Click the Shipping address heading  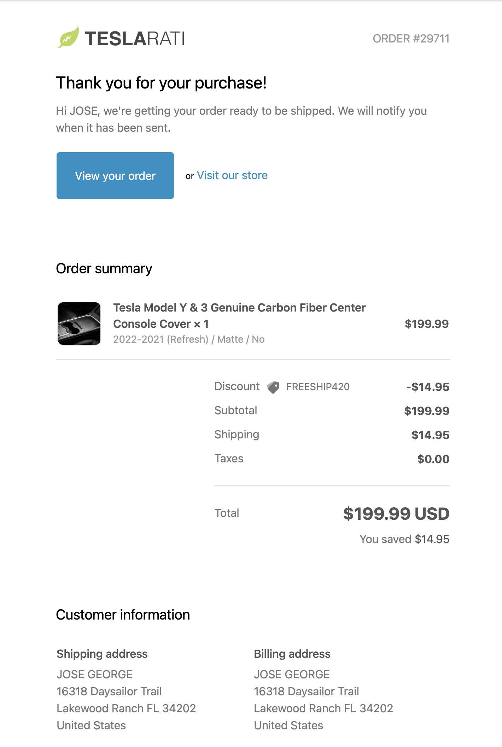(102, 654)
